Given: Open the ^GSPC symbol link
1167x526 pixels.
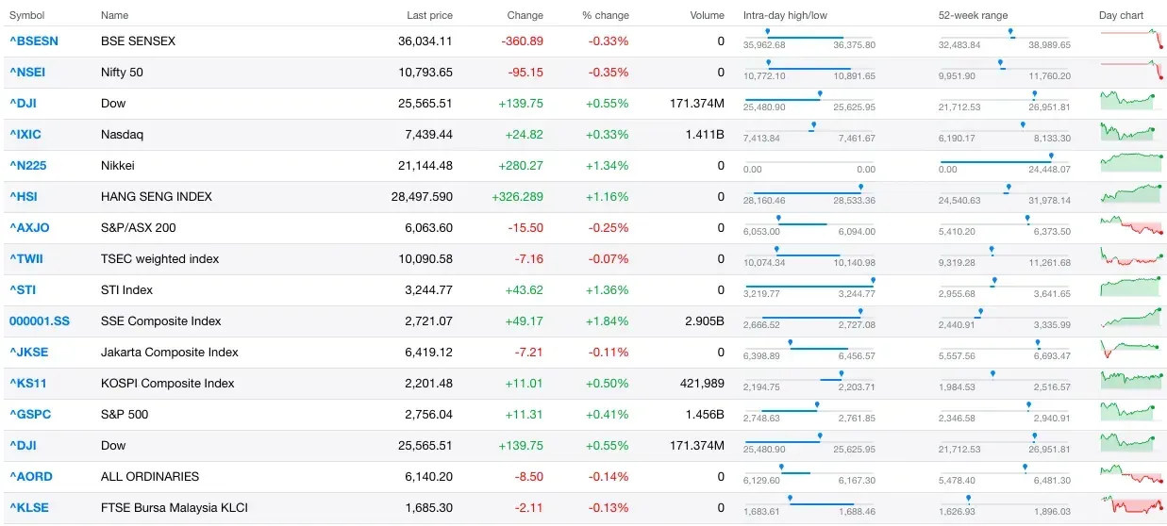Looking at the screenshot, I should pyautogui.click(x=30, y=415).
